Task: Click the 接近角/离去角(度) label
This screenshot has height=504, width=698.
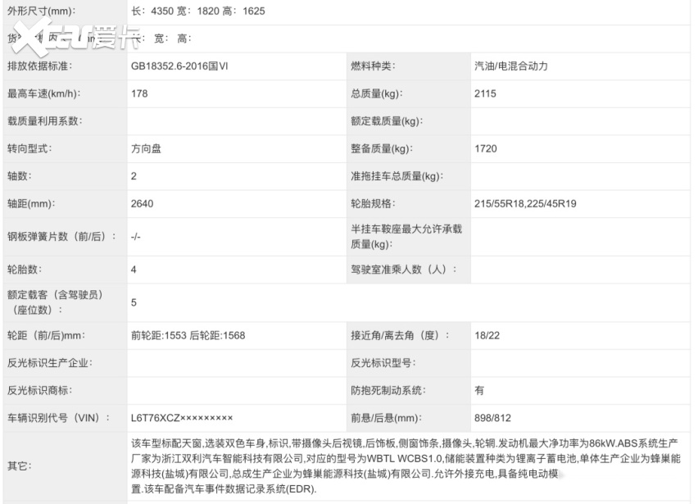Action: click(400, 336)
